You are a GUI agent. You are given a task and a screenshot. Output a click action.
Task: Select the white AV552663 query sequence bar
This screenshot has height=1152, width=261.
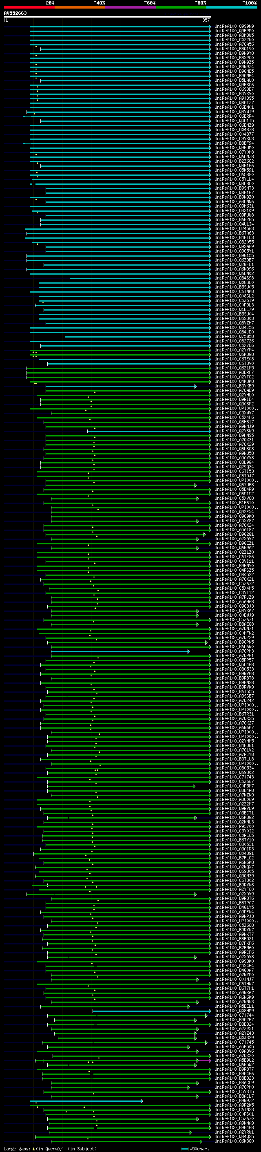(108, 17)
